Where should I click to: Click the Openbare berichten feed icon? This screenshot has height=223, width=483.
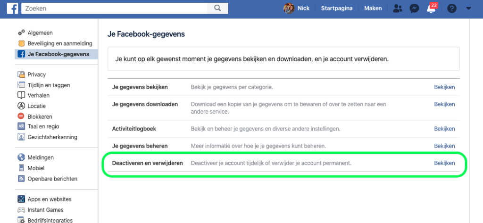coord(21,179)
